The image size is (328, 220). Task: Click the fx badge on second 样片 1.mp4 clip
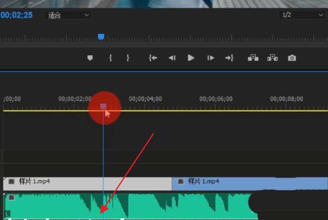(181, 181)
